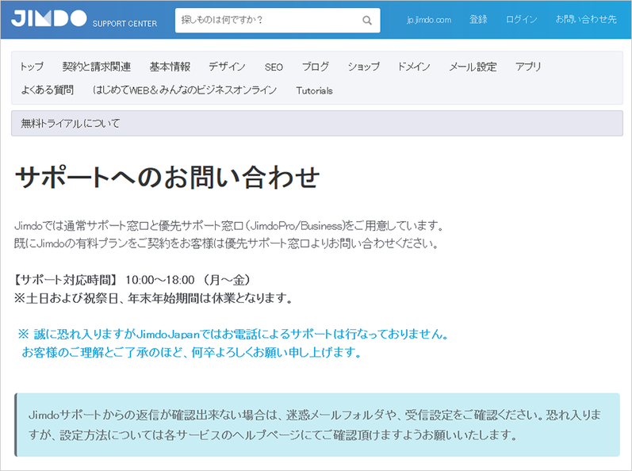Open the アプリ menu item

point(528,67)
